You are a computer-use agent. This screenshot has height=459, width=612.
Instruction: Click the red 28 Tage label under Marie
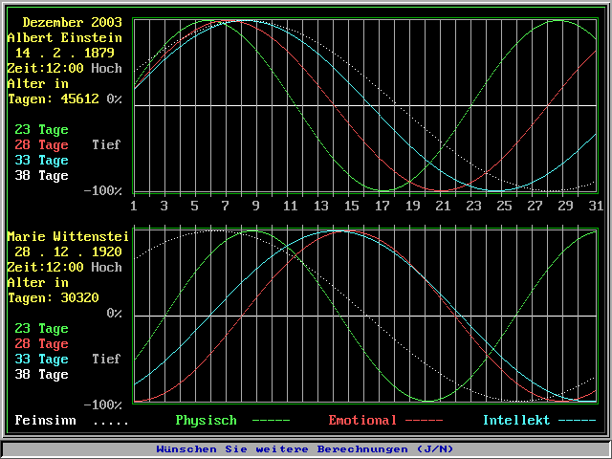click(41, 343)
